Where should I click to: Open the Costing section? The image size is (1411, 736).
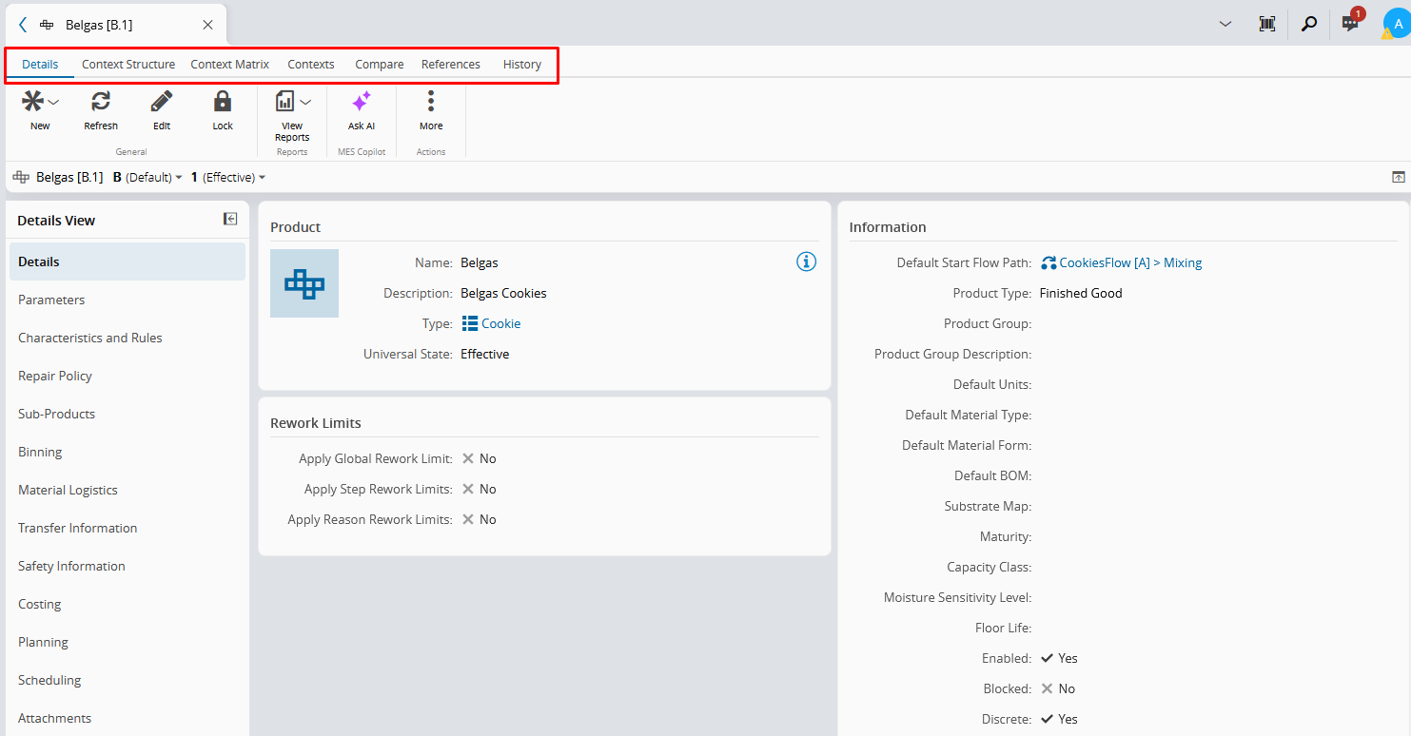127,604
